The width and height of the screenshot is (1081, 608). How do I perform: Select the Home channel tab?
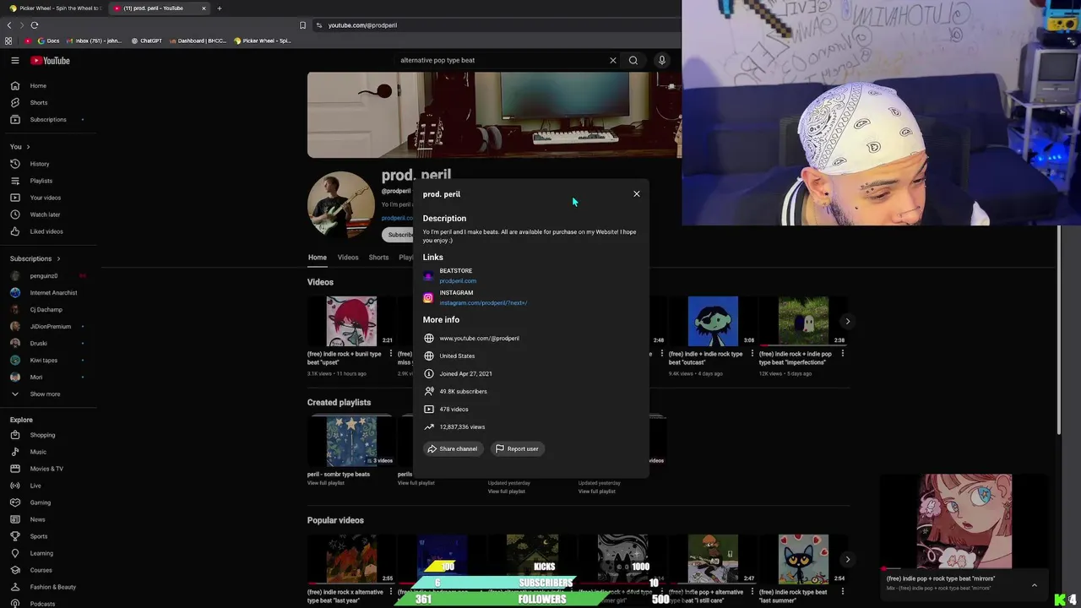click(318, 258)
